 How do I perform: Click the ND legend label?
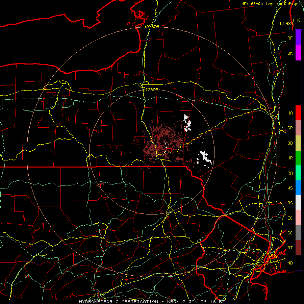pyautogui.click(x=290, y=263)
